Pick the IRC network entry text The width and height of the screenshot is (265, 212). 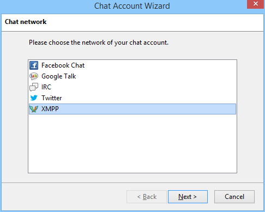point(46,87)
